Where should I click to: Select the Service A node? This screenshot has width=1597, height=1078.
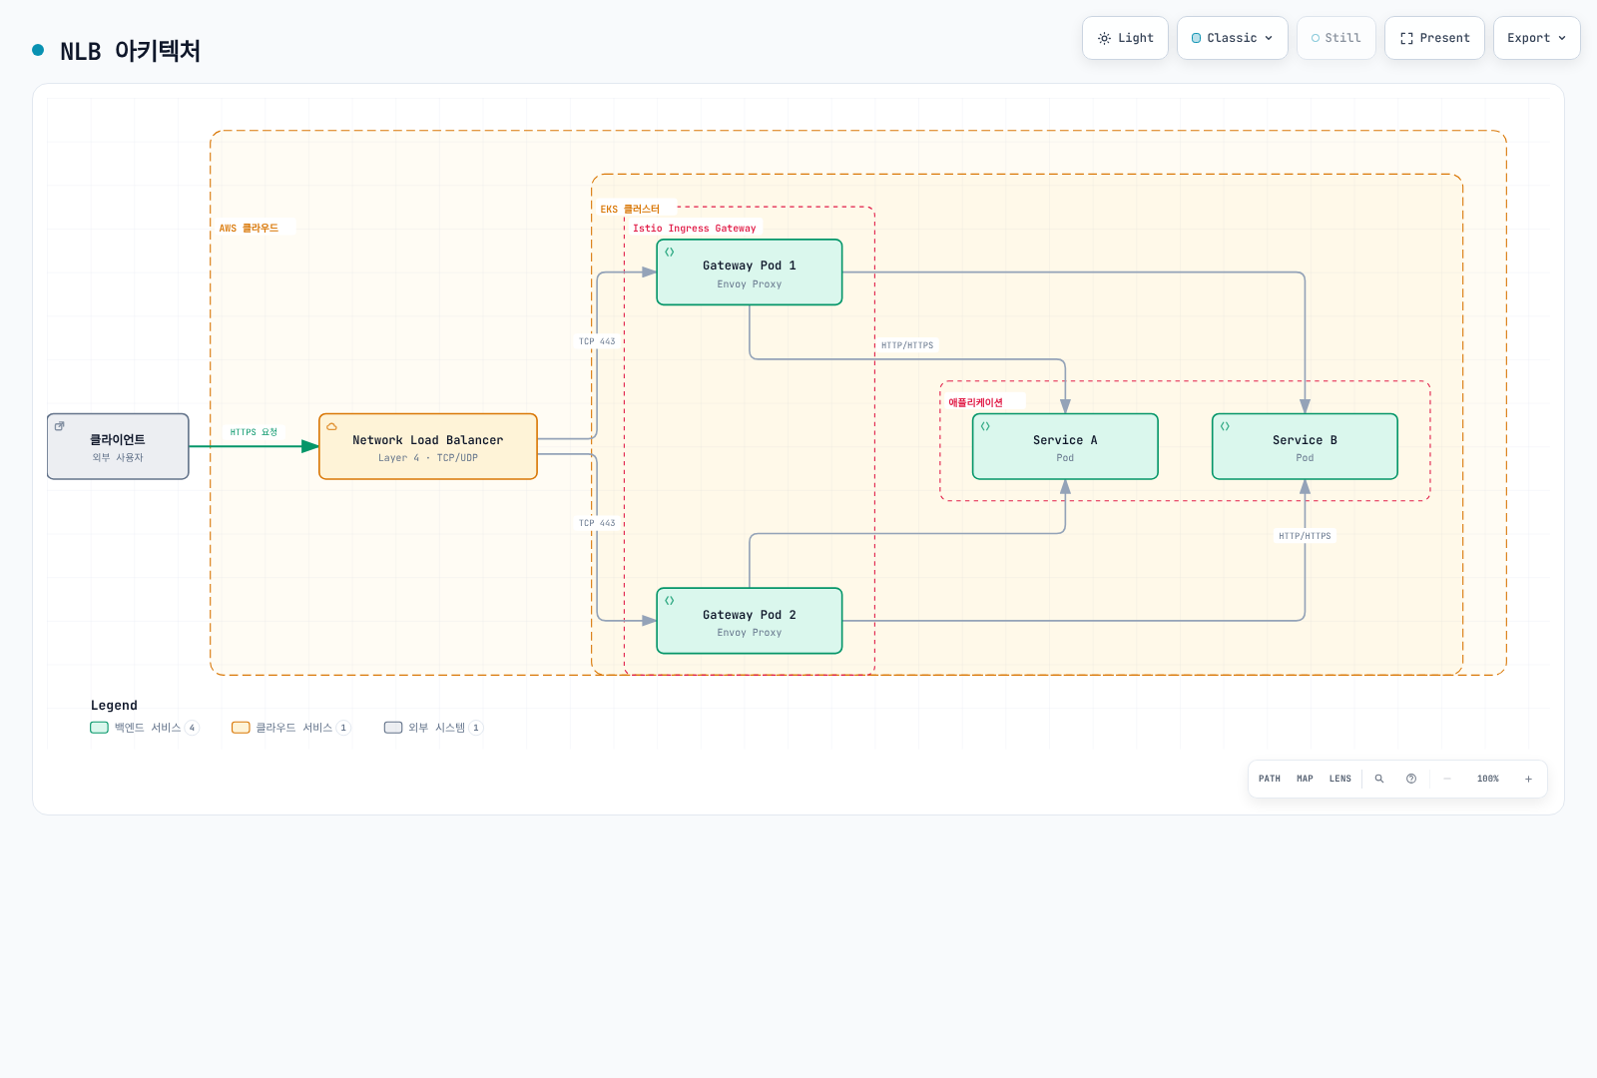(x=1065, y=447)
